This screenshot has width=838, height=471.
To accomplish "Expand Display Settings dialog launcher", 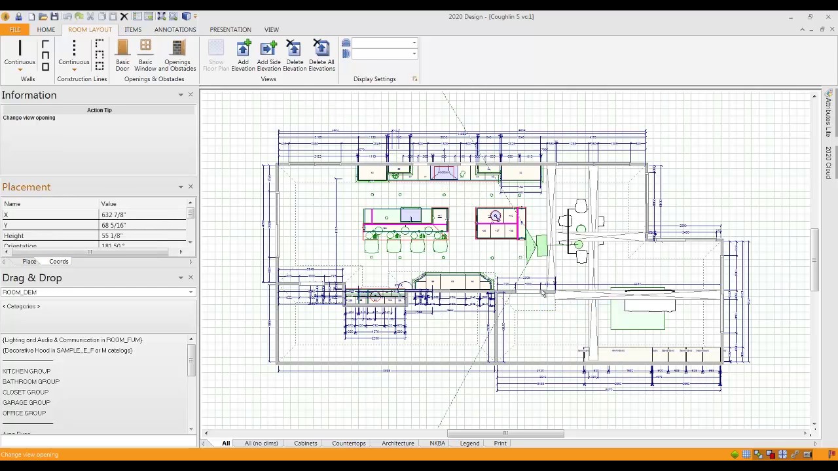I will (x=414, y=79).
